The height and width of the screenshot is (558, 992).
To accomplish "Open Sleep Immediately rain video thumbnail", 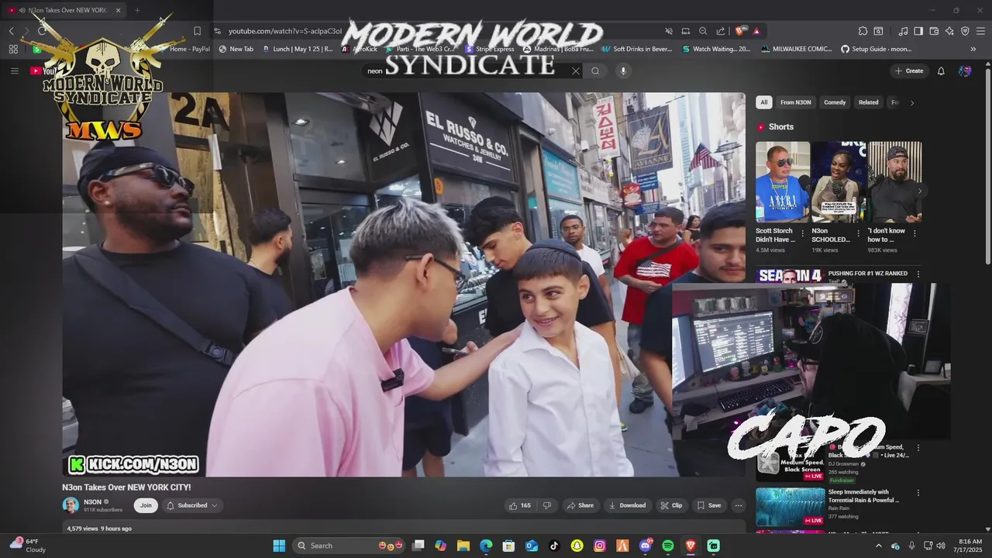I will [790, 507].
